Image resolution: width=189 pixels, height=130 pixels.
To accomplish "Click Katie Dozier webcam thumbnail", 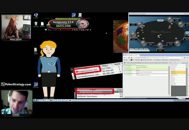I will (x=16, y=28).
